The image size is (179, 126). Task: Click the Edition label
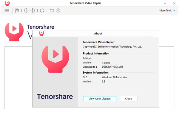87,58
